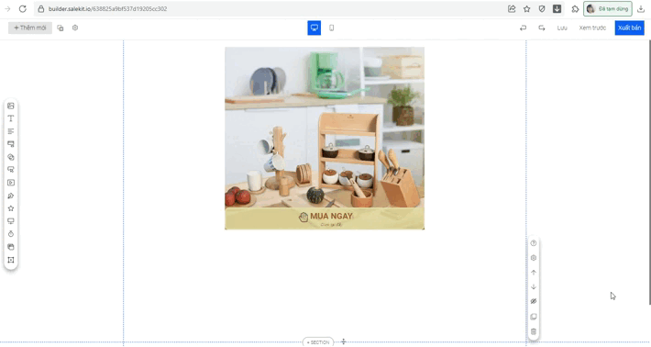This screenshot has height=347, width=651.
Task: Open the profile Đã tạm dừng chip
Action: [x=608, y=9]
